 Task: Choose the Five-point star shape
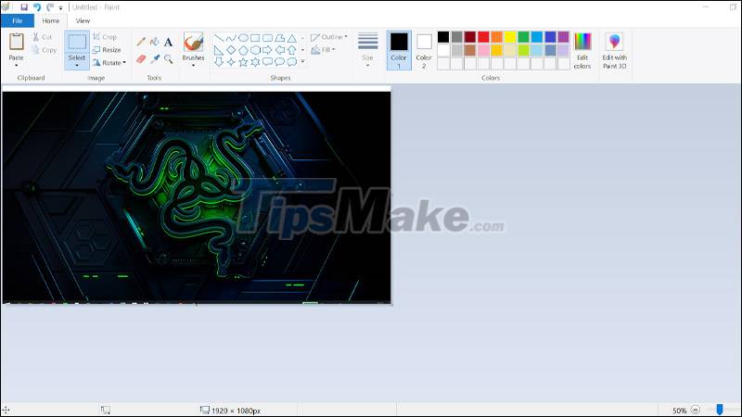click(x=243, y=62)
